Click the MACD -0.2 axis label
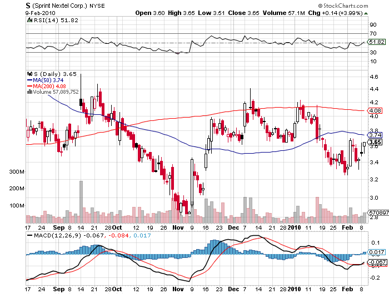 pyautogui.click(x=375, y=278)
